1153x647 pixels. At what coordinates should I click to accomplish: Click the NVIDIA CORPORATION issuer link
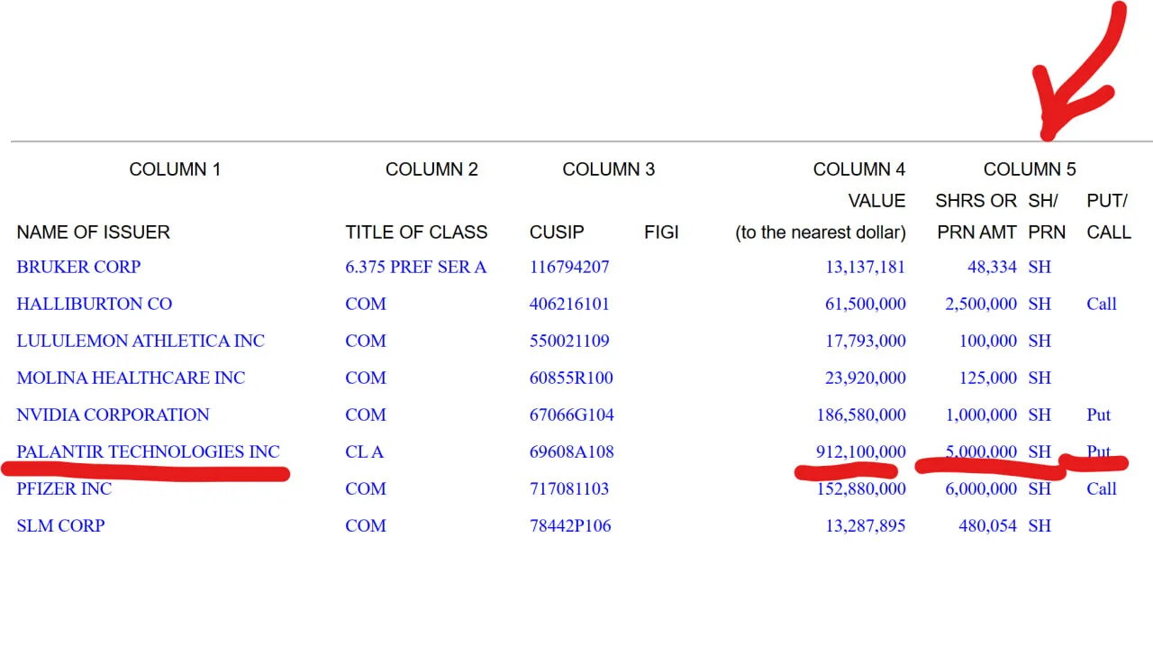pyautogui.click(x=113, y=415)
